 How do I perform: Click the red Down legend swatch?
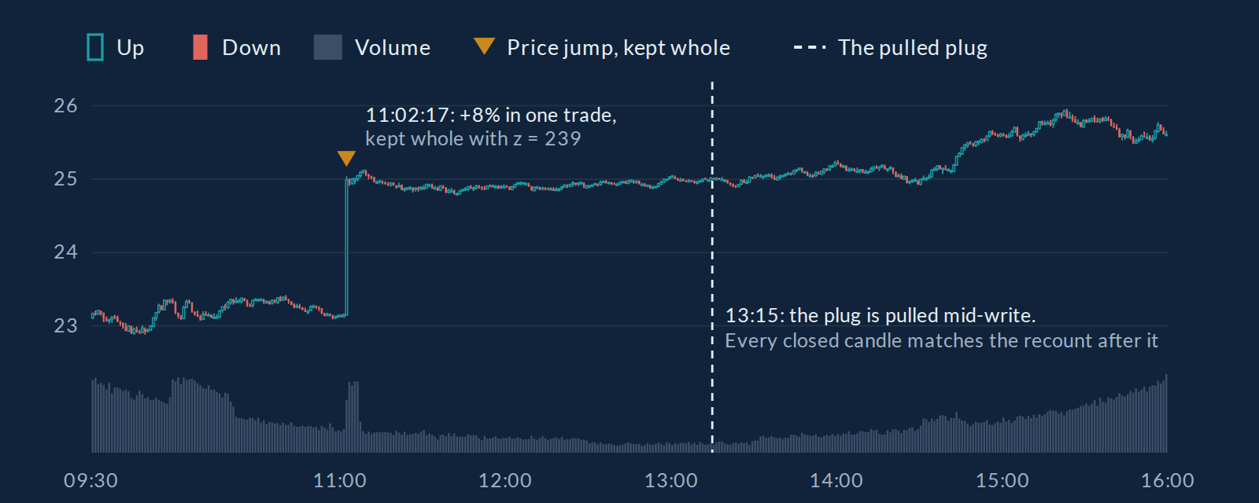pos(200,47)
